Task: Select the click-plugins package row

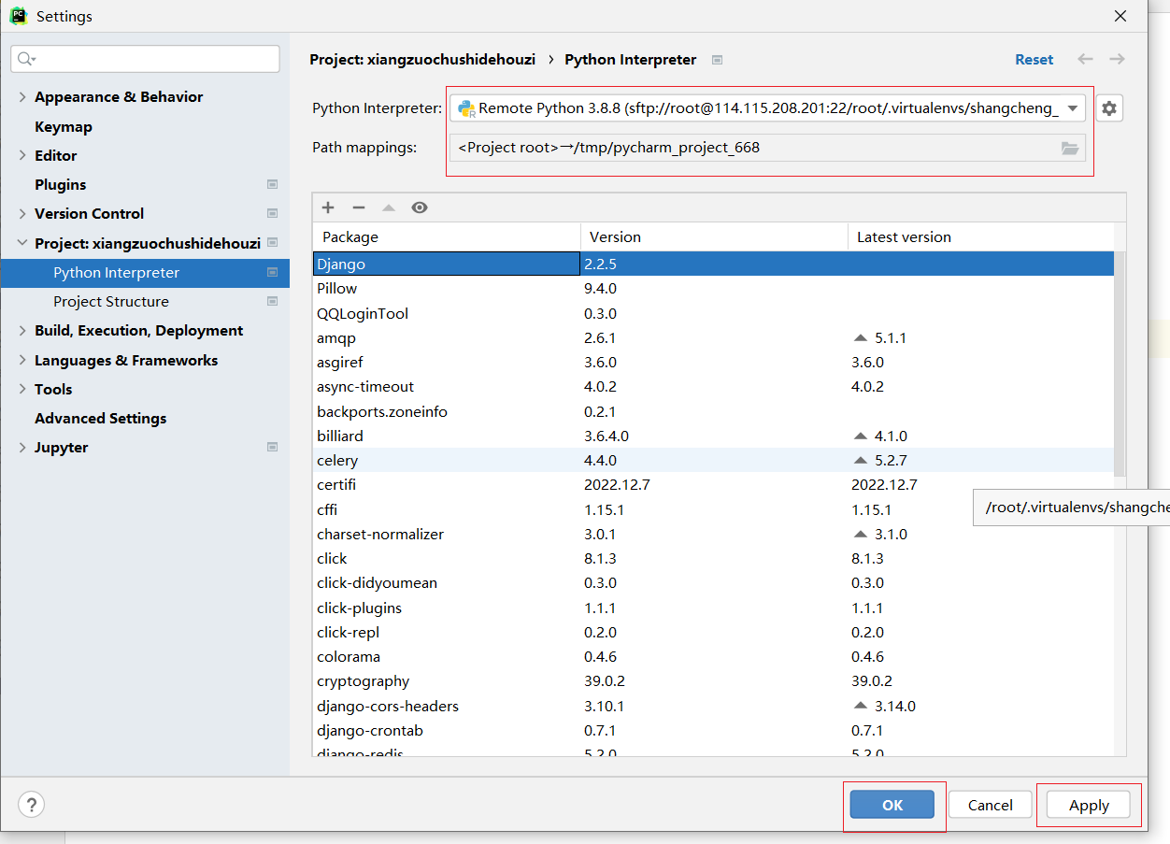Action: coord(713,608)
